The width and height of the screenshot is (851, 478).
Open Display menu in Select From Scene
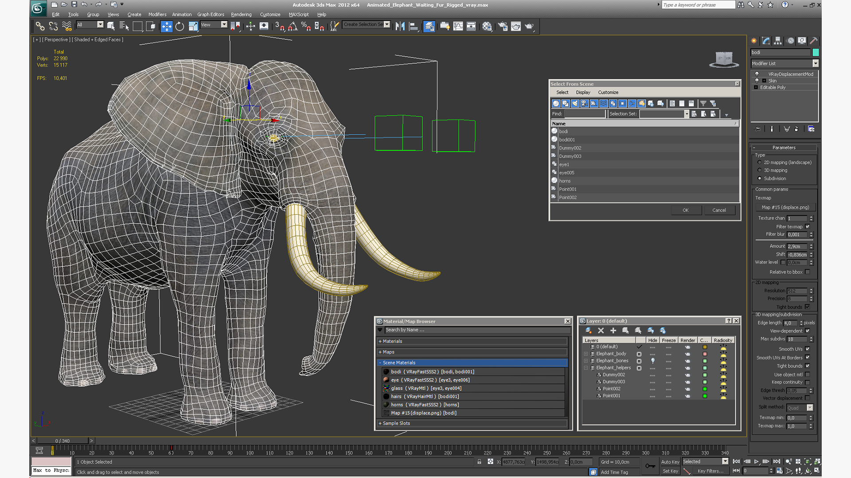tap(583, 93)
